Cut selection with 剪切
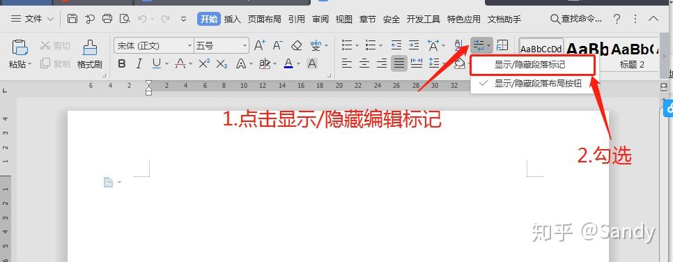 [55, 45]
